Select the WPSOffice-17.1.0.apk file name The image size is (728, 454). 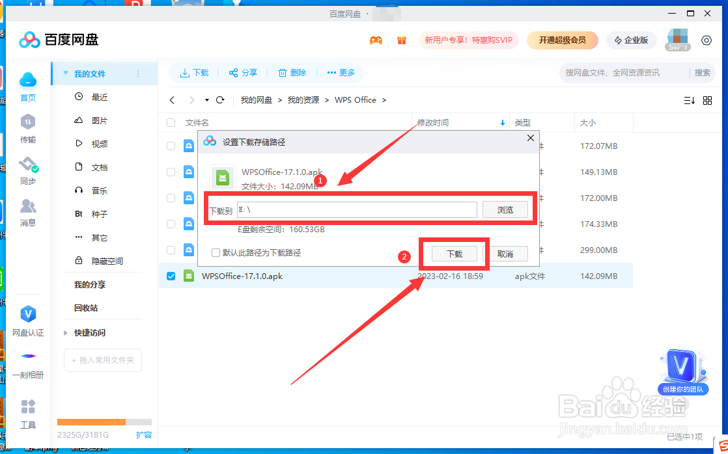coord(242,276)
